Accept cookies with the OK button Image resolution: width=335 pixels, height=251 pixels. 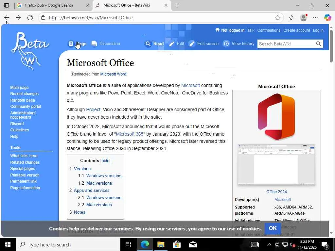point(273,228)
